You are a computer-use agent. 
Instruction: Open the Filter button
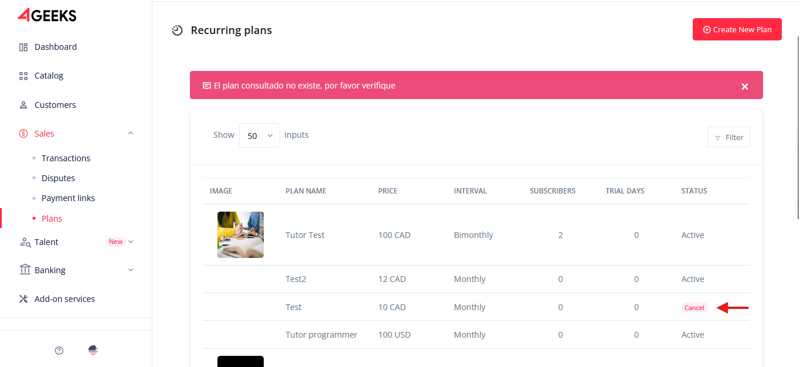(x=728, y=137)
